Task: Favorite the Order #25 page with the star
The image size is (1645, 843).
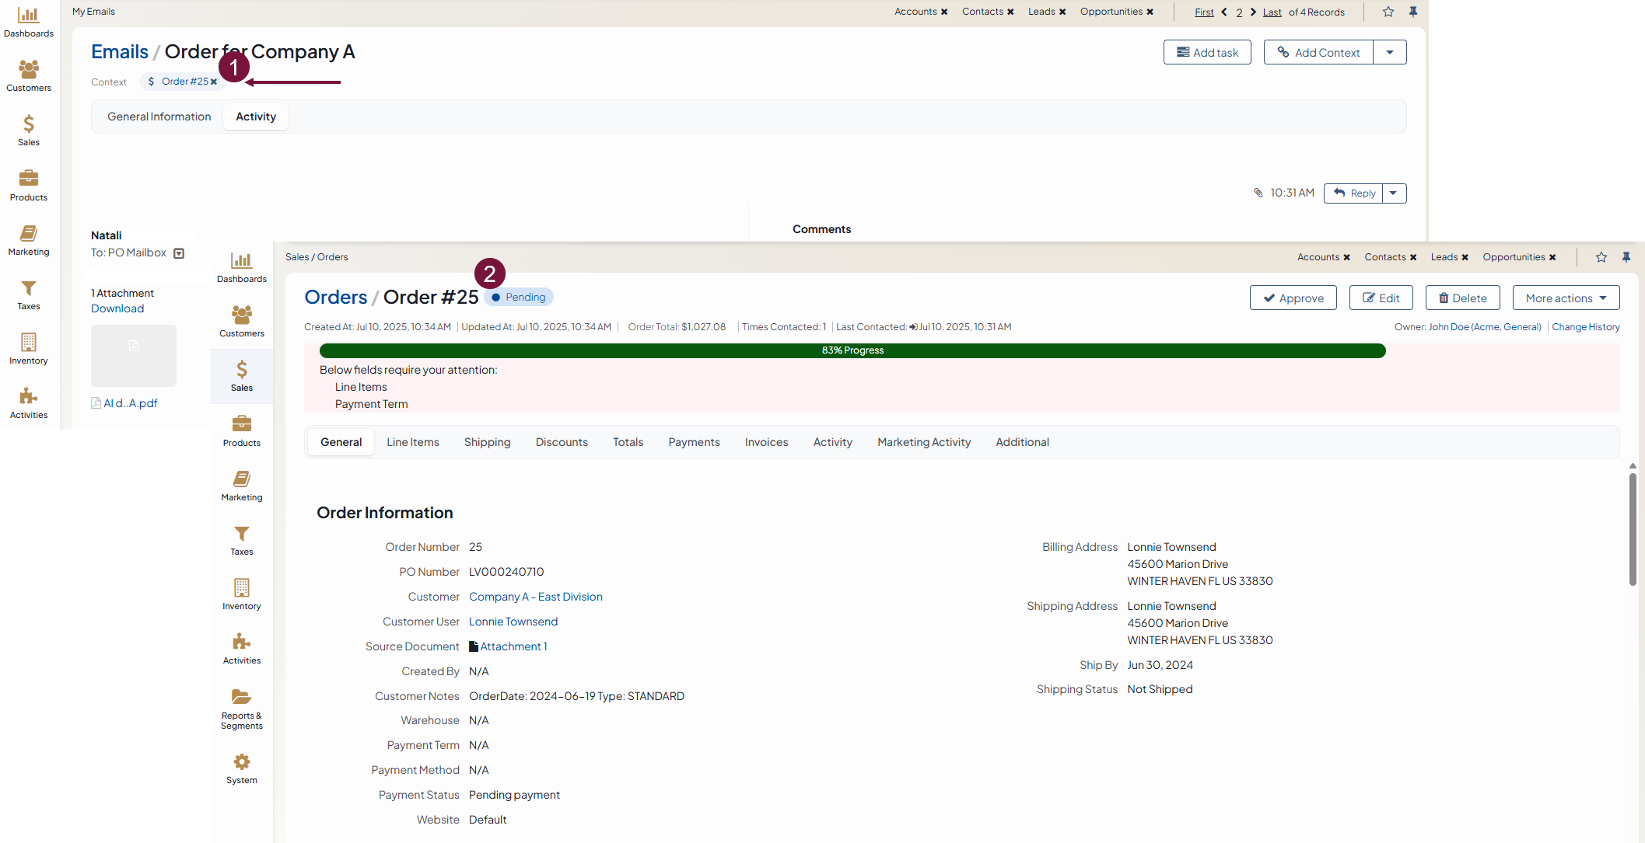Action: 1601,257
